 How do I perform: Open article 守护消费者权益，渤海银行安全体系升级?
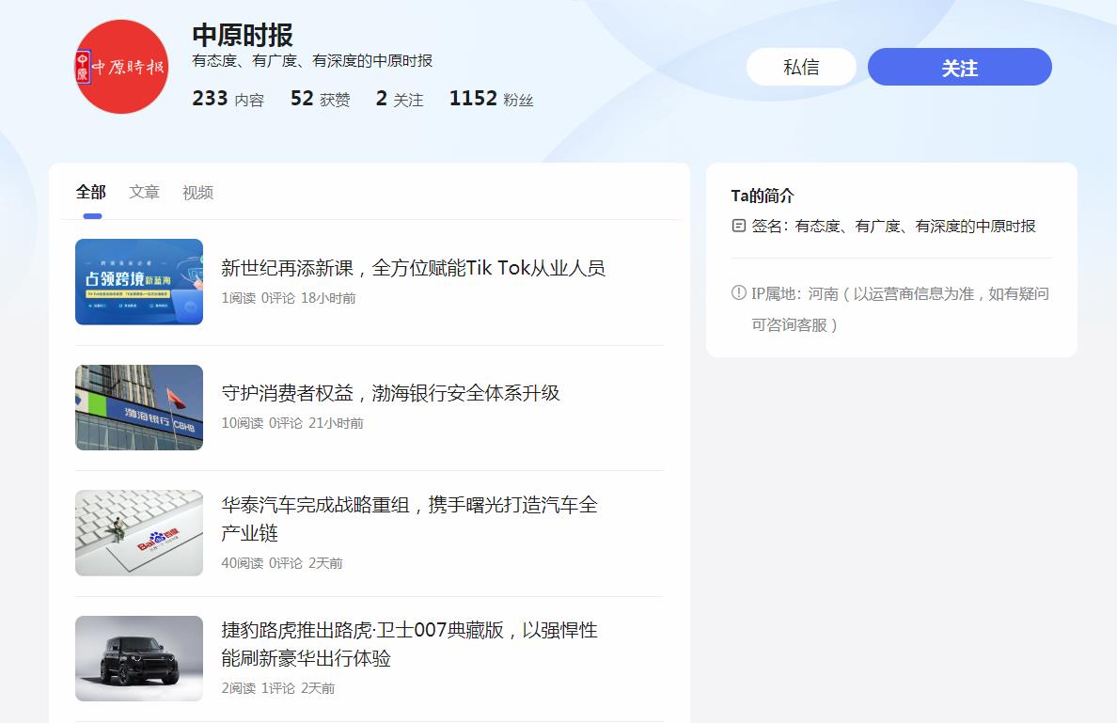click(390, 393)
